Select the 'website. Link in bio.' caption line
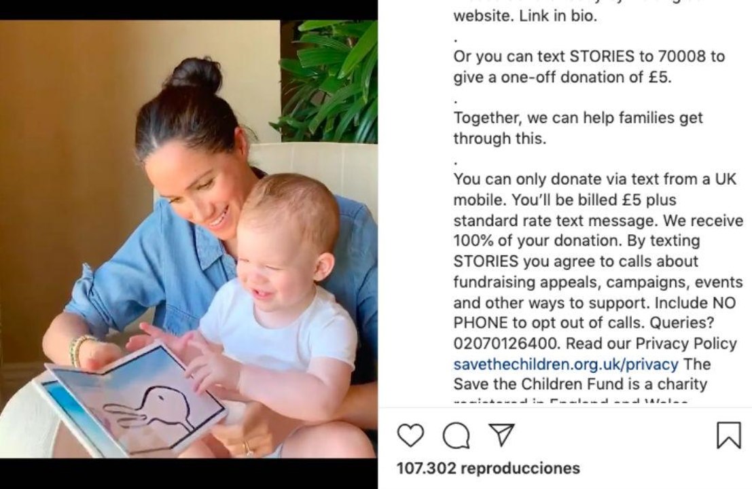This screenshot has height=489, width=752. pos(525,16)
